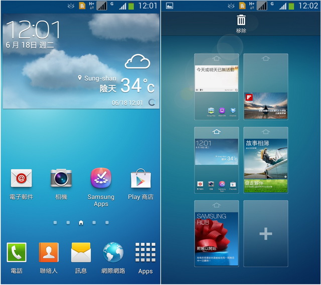Screen dimensions: 321x285
Task: Go to the second page indicator dot
Action: click(x=68, y=222)
